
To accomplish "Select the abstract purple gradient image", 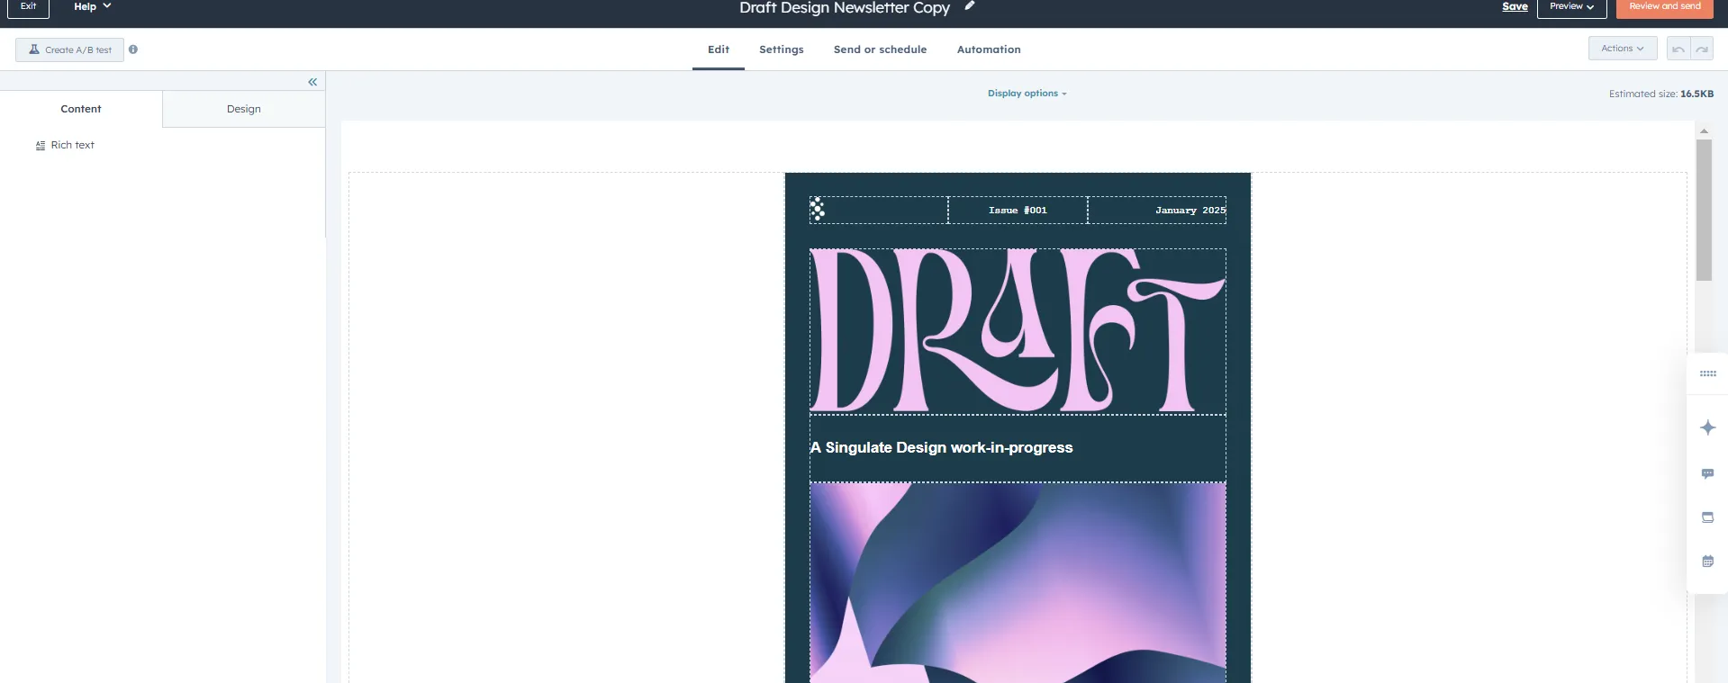I will point(1018,582).
